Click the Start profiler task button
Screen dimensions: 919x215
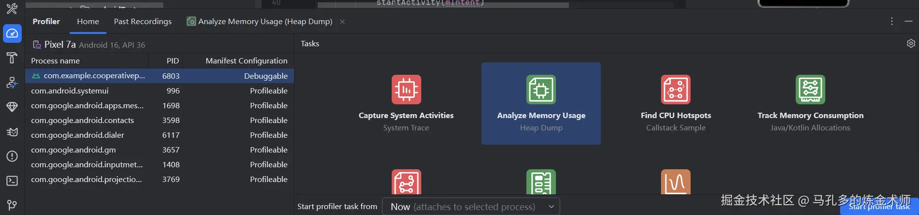coord(879,207)
